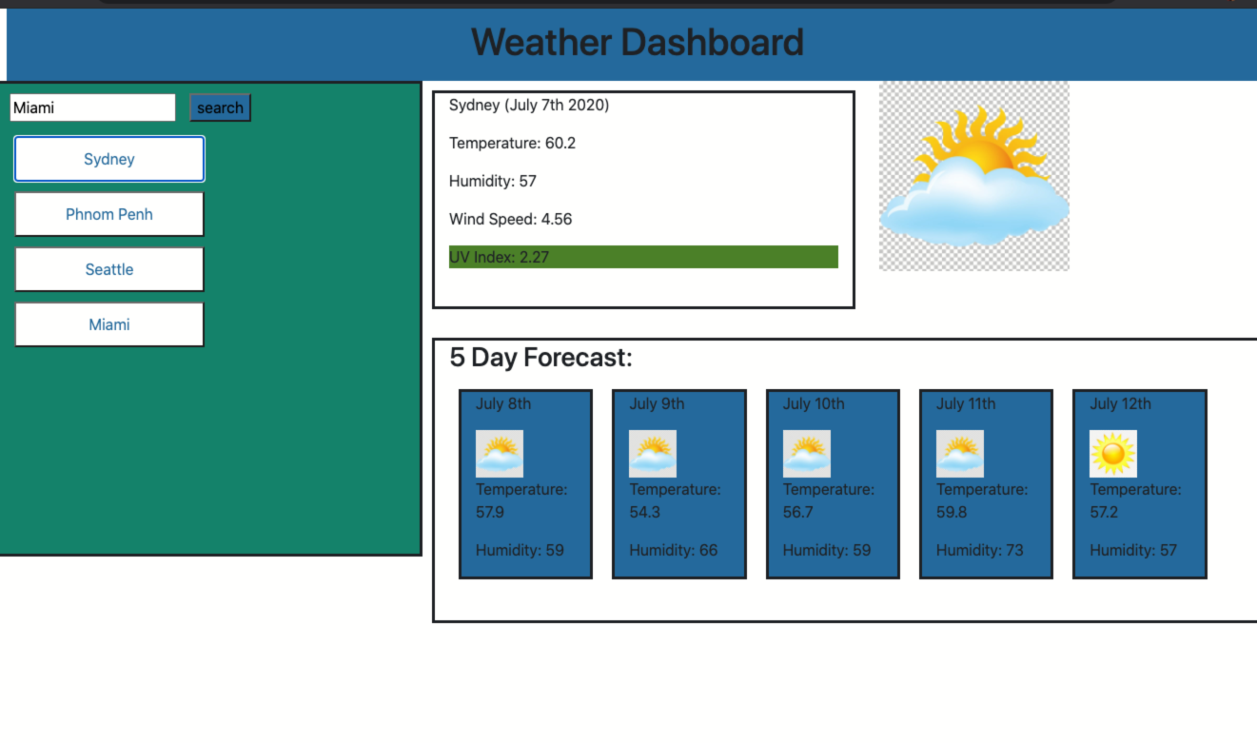Click the July 12th sunny weather icon
Image resolution: width=1257 pixels, height=743 pixels.
(1113, 453)
